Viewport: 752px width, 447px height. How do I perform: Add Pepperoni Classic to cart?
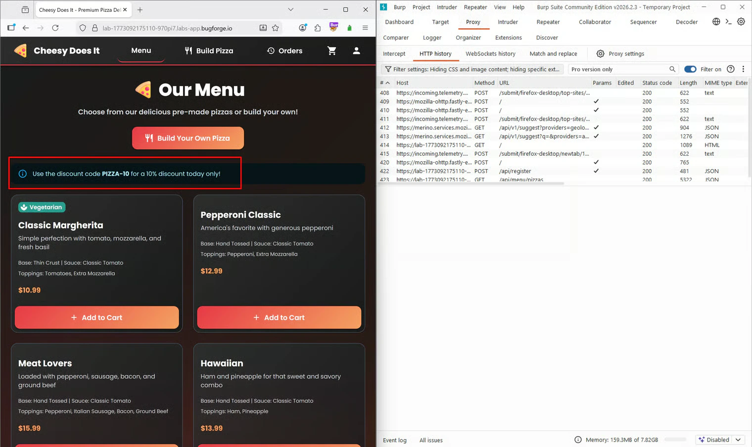coord(279,317)
